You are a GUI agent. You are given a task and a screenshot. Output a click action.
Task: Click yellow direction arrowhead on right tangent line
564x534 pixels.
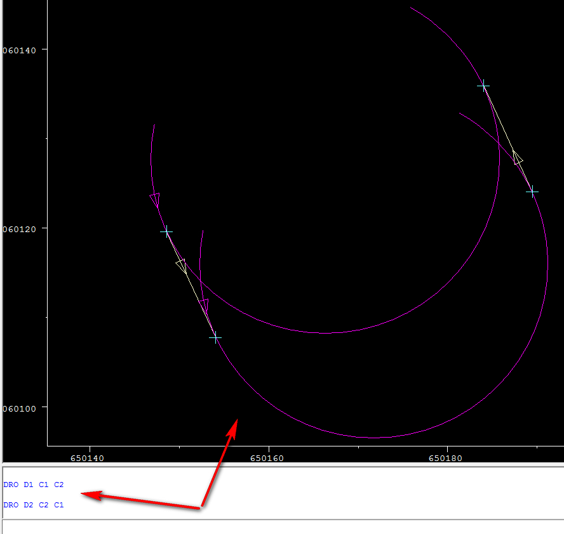(517, 158)
